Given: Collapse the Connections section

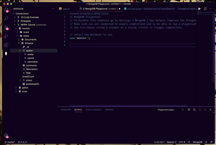Looking at the screenshot, I should [13, 13].
